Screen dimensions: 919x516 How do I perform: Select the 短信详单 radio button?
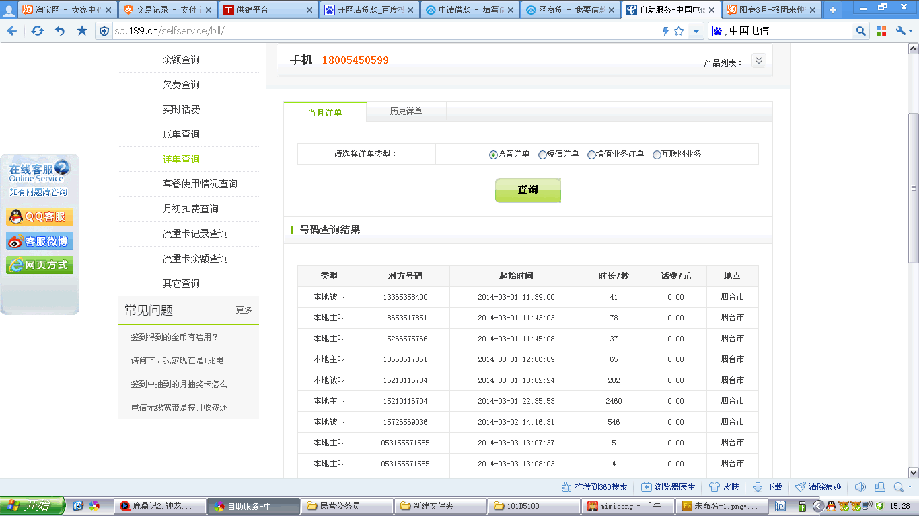[x=542, y=155]
